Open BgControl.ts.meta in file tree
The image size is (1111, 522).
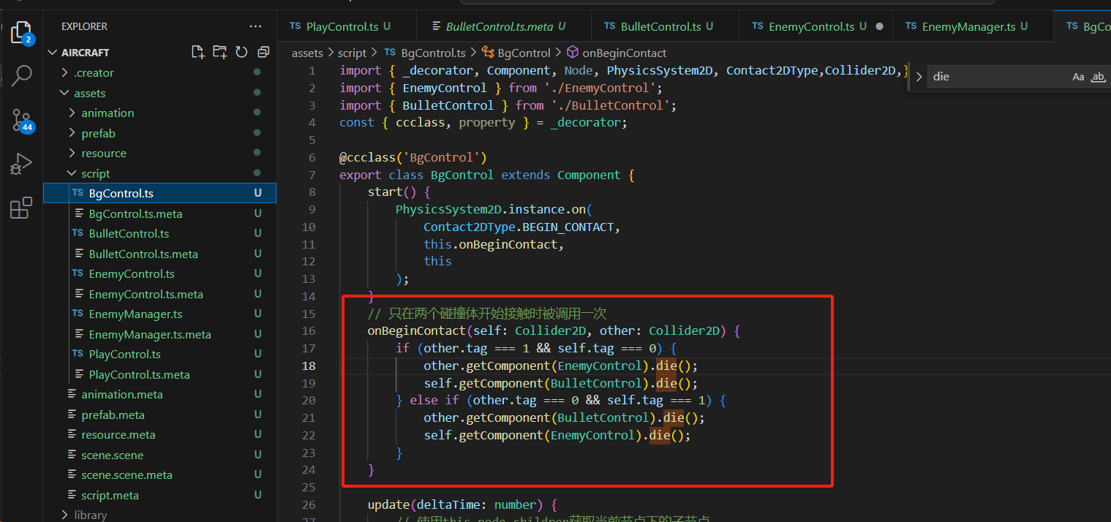click(x=135, y=213)
